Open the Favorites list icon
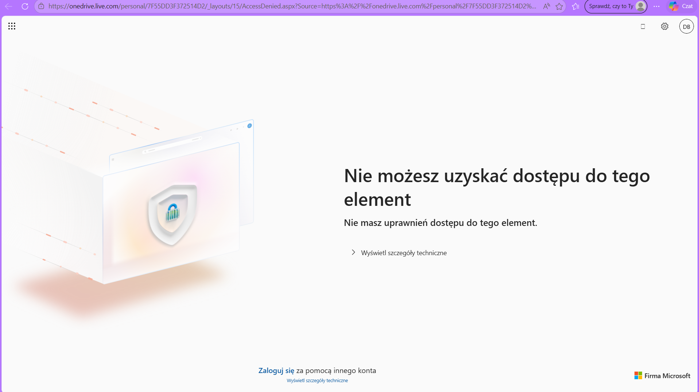 (576, 6)
